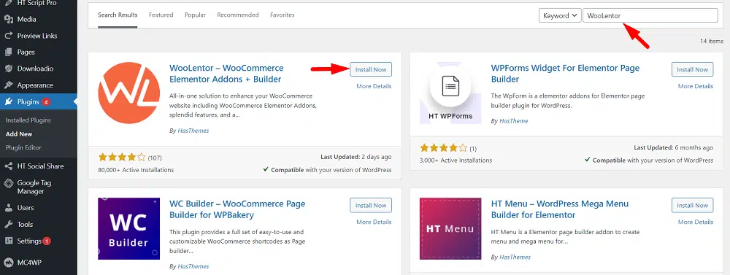Click the WooLentor star rating
Viewport: 730px width, 275px height.
(122, 158)
